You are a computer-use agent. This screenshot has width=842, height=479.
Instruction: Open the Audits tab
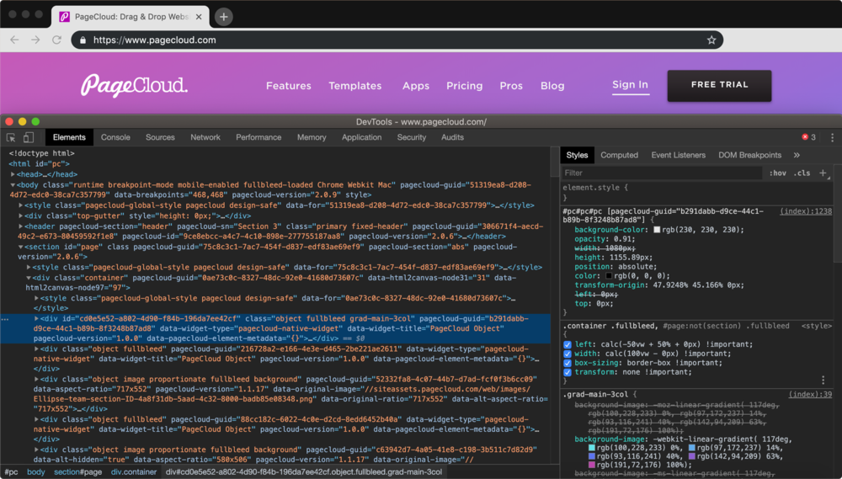[452, 137]
